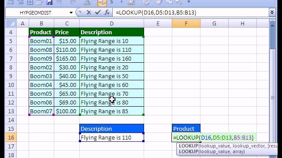Screen dimensions: 282x158
Task: Click the $45.00 price cell
Action: click(67, 85)
